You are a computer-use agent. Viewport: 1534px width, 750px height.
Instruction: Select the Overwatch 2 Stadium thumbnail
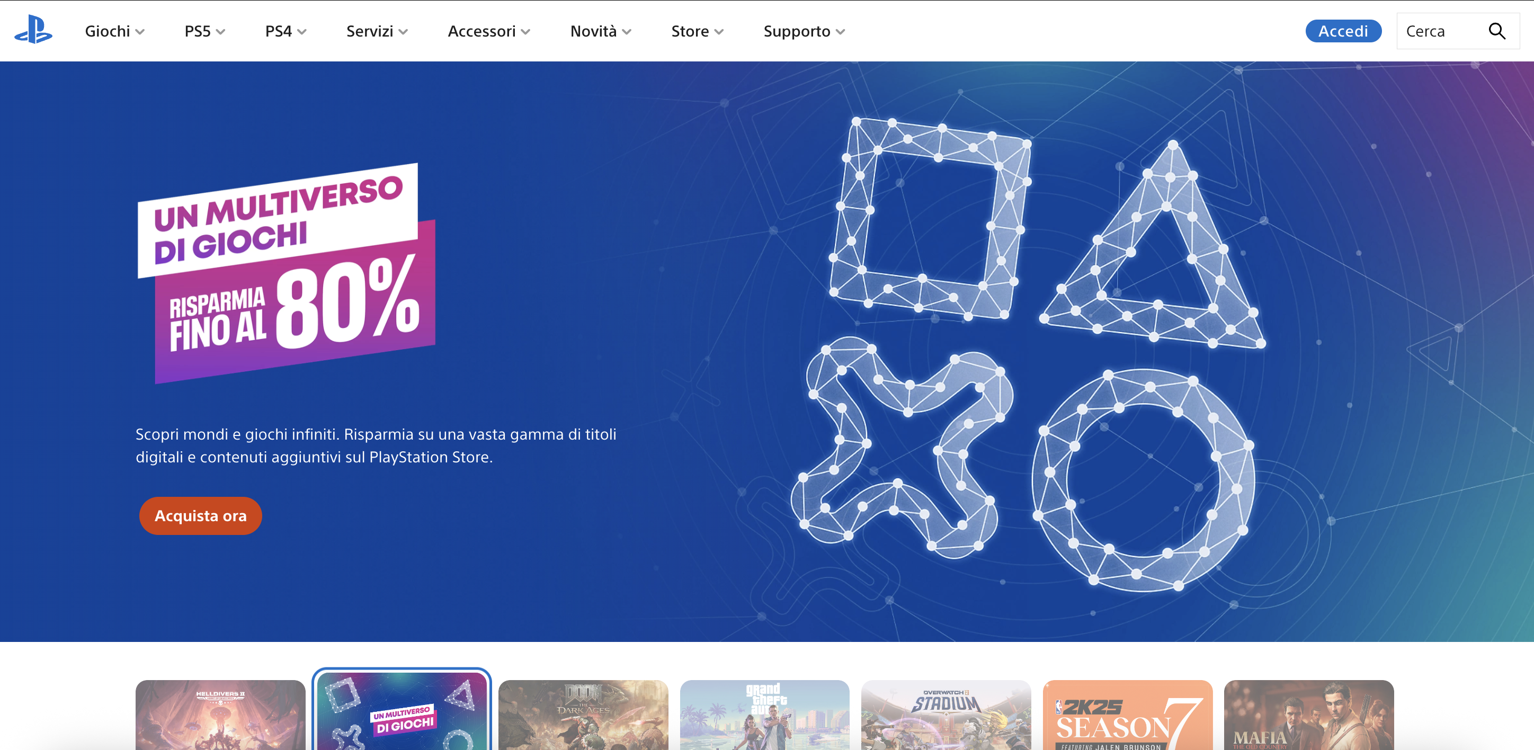click(x=946, y=715)
